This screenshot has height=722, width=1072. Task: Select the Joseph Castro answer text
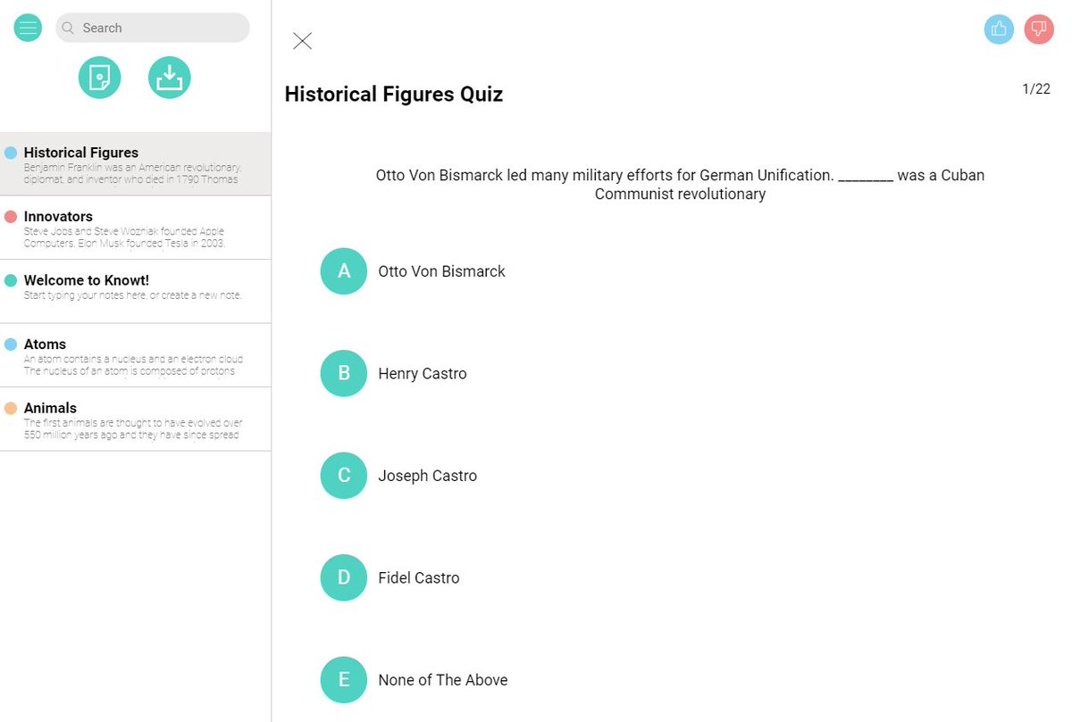click(428, 476)
